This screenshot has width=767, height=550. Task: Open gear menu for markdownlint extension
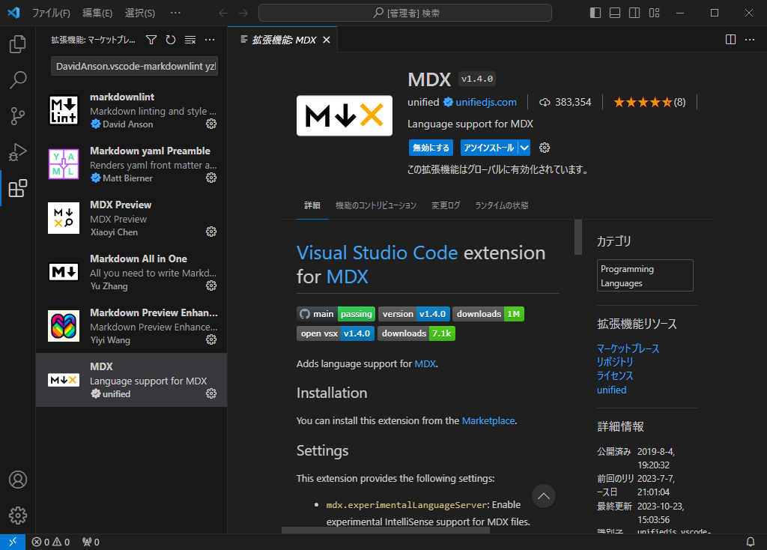(211, 124)
